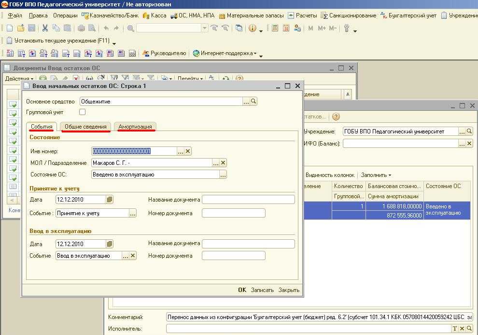
Task: Open the wrench service tools icon
Action: [347, 29]
